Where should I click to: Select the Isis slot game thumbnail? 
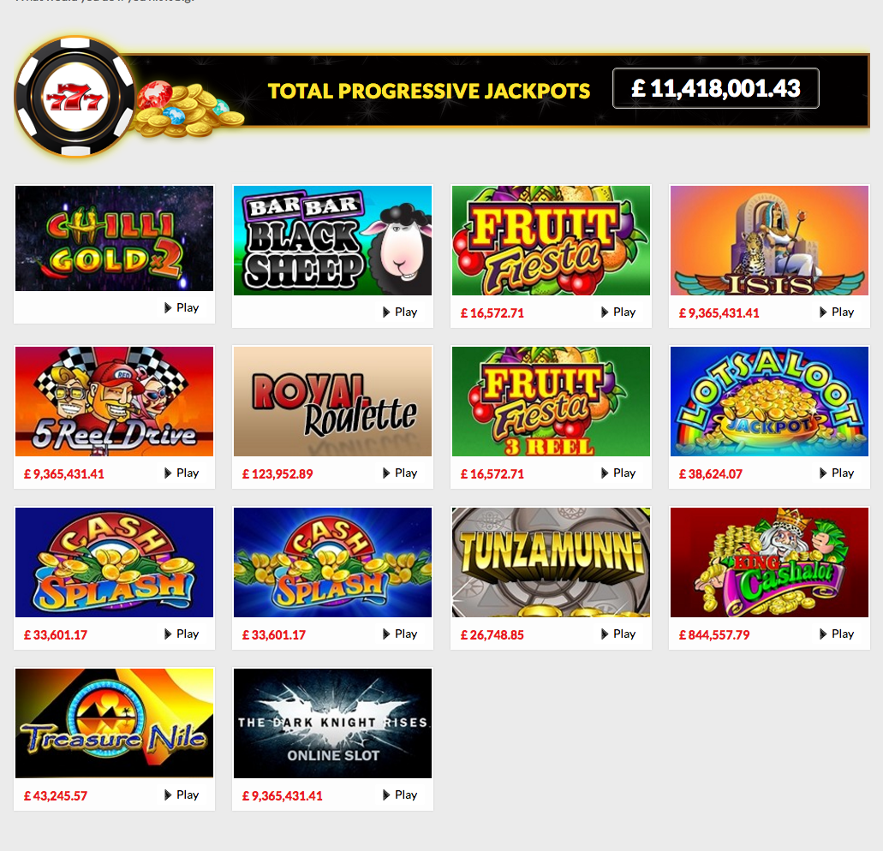pyautogui.click(x=769, y=241)
